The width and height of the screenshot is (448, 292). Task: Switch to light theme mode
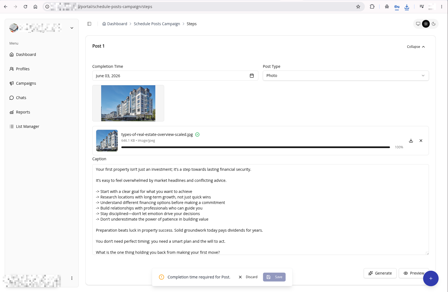click(426, 24)
